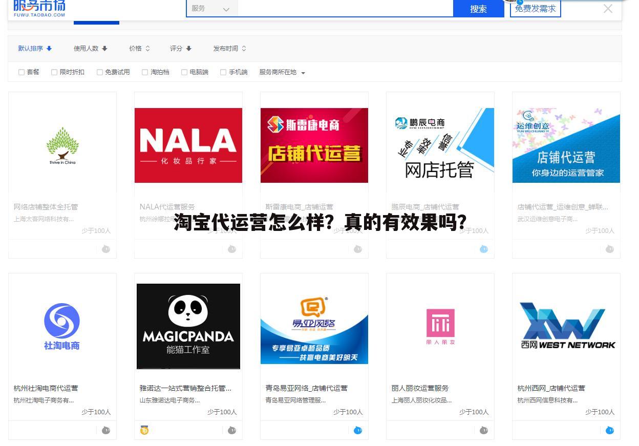Open the 网络店铺整体全托管 listing link
639x446 pixels.
click(46, 207)
